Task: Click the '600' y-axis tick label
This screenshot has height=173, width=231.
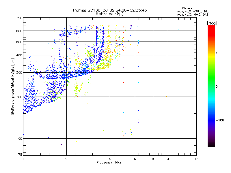Action: 19,31
